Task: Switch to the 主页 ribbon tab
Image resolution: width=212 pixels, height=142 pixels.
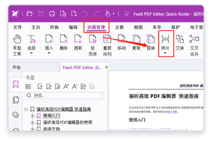Action: click(x=36, y=27)
